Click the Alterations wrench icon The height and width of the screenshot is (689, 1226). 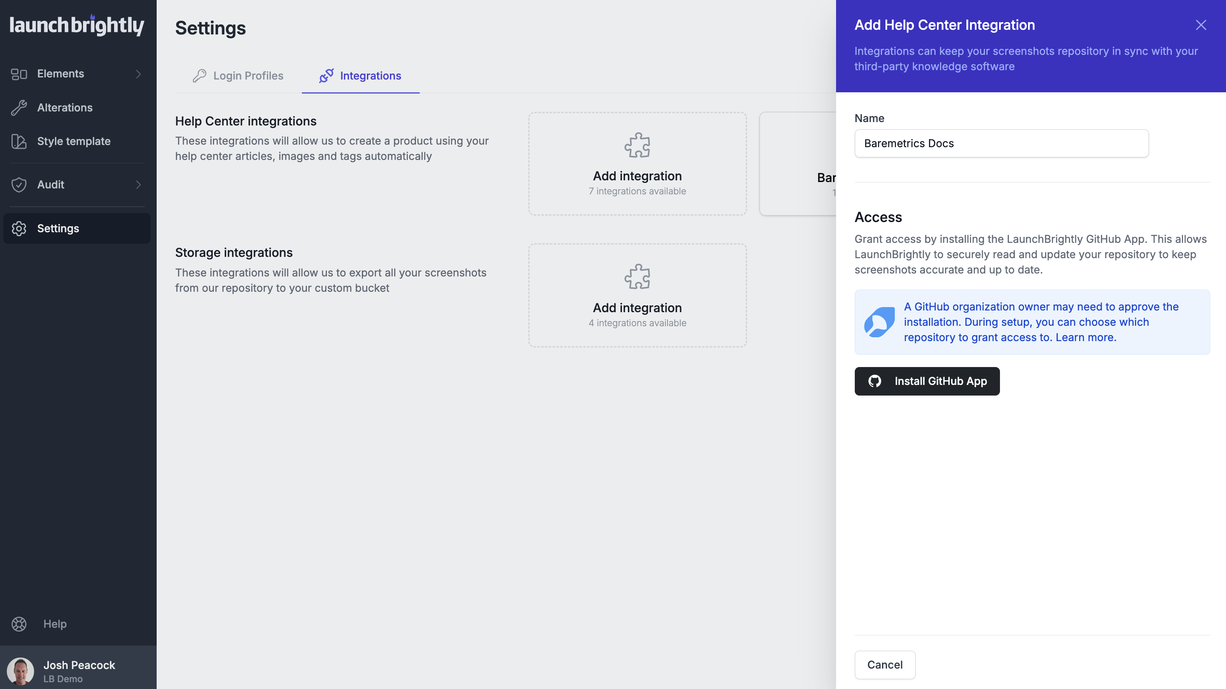(x=19, y=108)
